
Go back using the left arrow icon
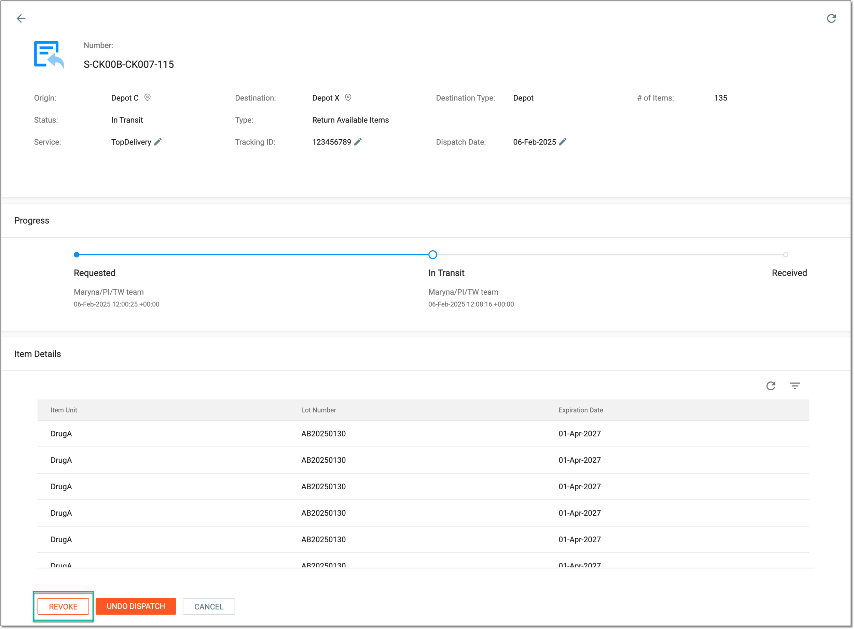[x=21, y=18]
